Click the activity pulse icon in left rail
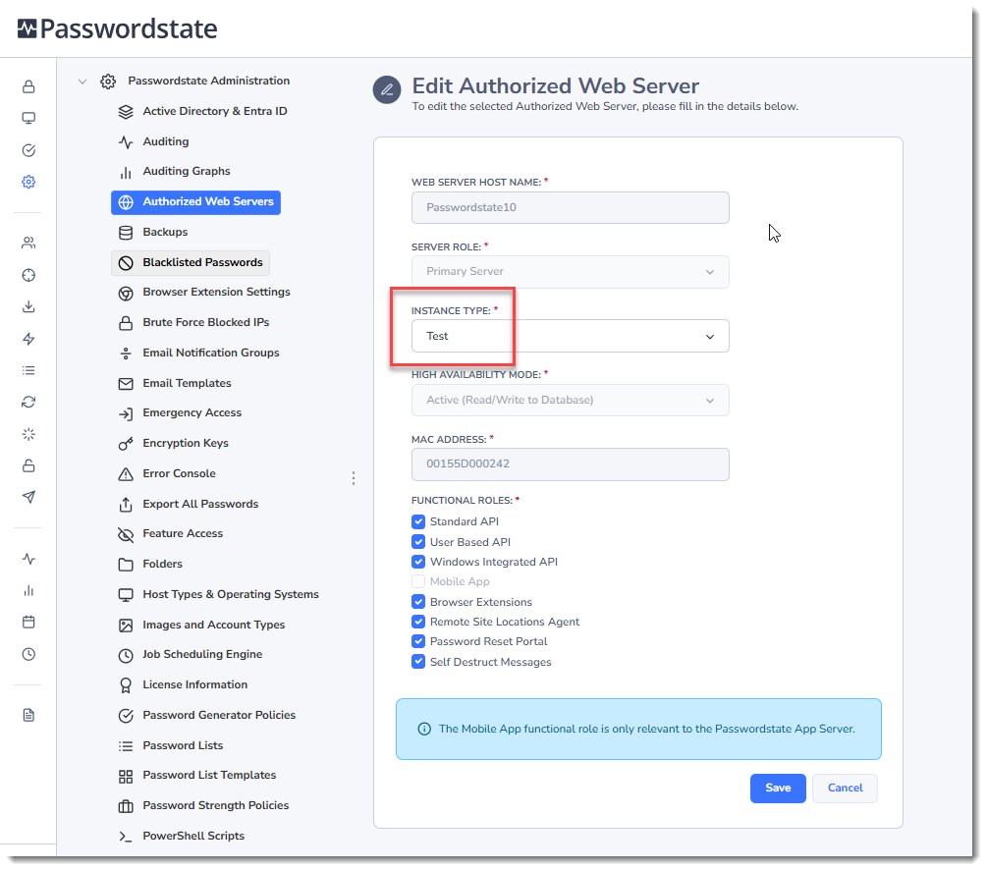 28,559
